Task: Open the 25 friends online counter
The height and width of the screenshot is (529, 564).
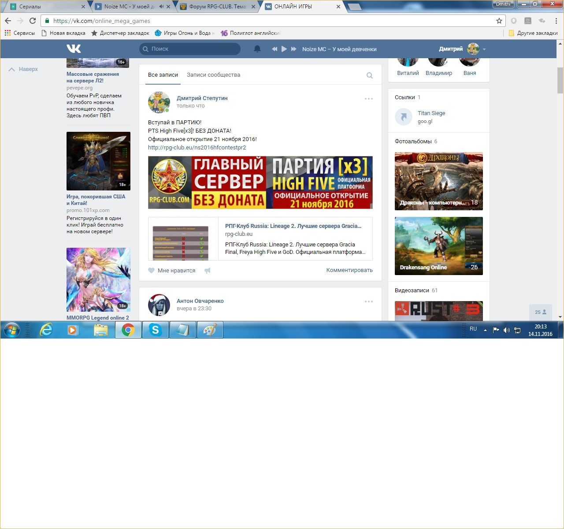Action: 541,312
